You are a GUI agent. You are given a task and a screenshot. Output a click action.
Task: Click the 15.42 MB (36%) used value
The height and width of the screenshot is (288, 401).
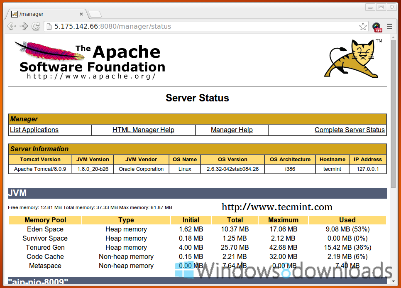pos(347,248)
